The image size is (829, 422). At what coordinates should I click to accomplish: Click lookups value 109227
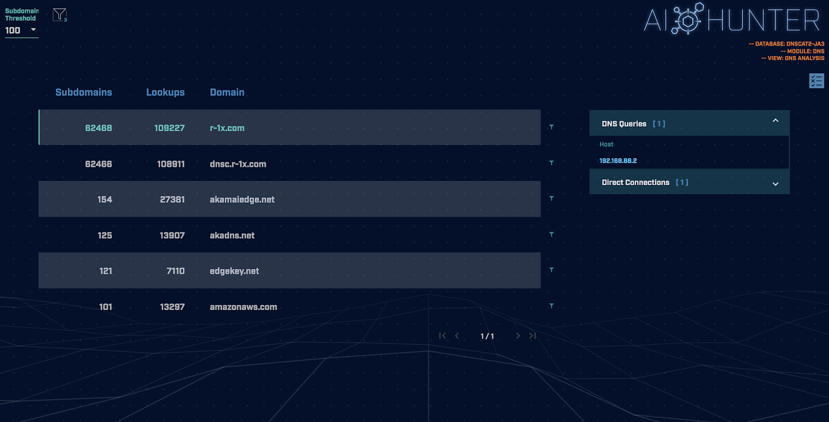[169, 128]
